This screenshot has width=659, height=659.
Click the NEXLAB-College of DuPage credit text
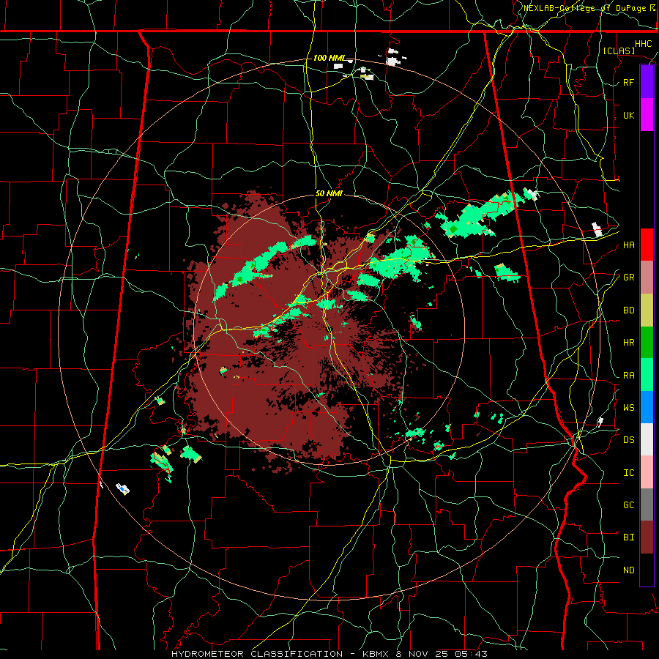(586, 8)
